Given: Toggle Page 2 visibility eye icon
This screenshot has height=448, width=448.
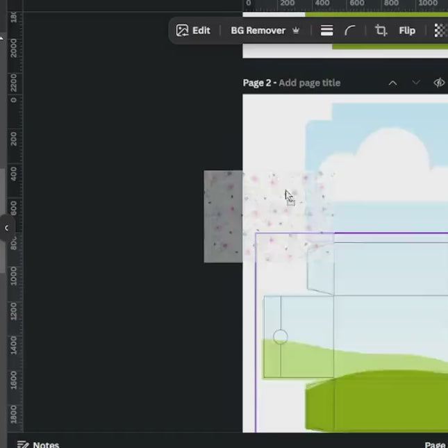Looking at the screenshot, I should click(x=439, y=83).
